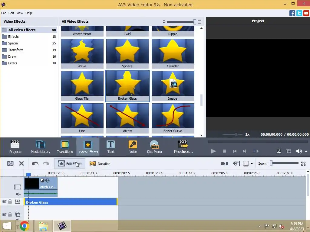Select the Effects folder
This screenshot has width=310, height=232.
tap(29, 37)
